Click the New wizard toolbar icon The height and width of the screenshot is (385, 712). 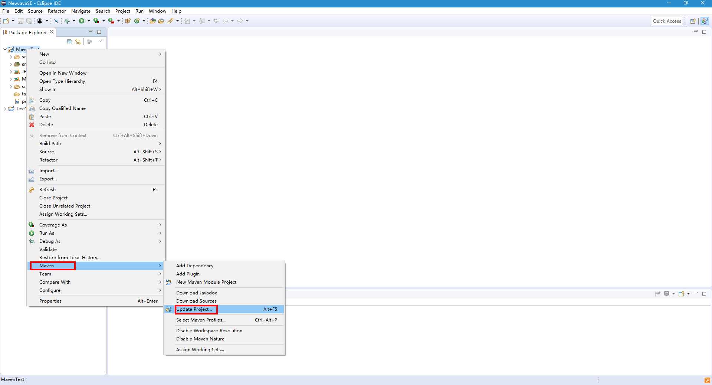6,21
